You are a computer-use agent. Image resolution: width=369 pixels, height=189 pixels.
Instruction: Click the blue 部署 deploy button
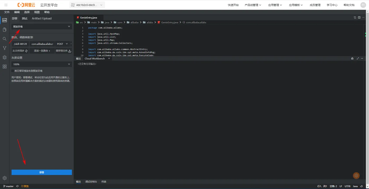[42, 172]
